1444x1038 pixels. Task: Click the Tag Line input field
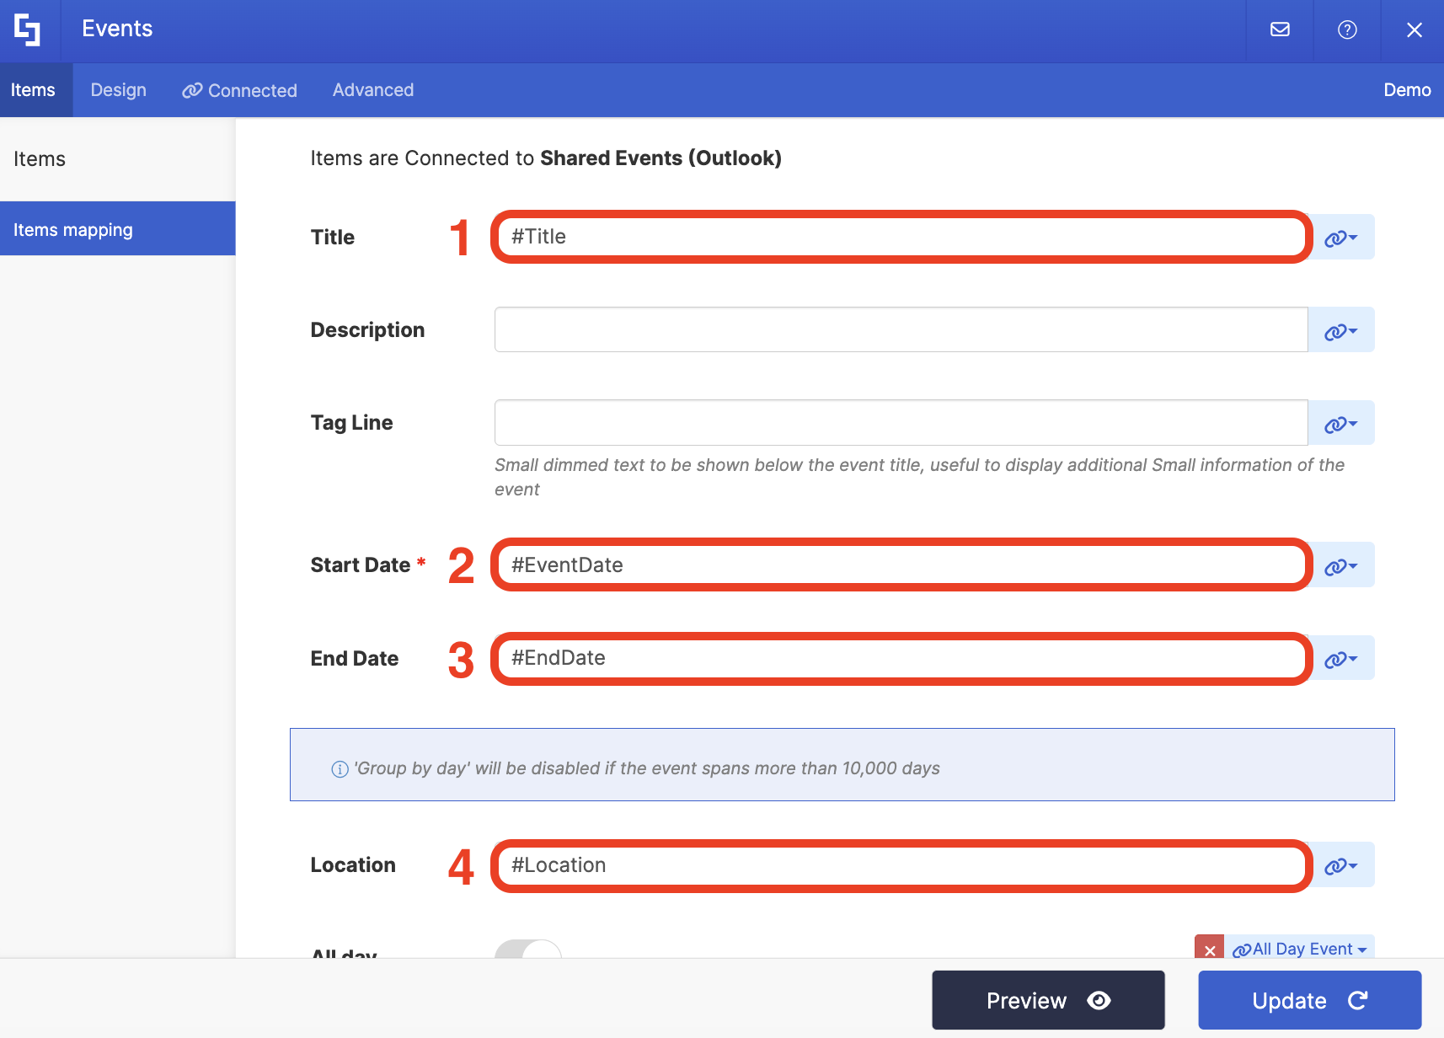point(901,422)
